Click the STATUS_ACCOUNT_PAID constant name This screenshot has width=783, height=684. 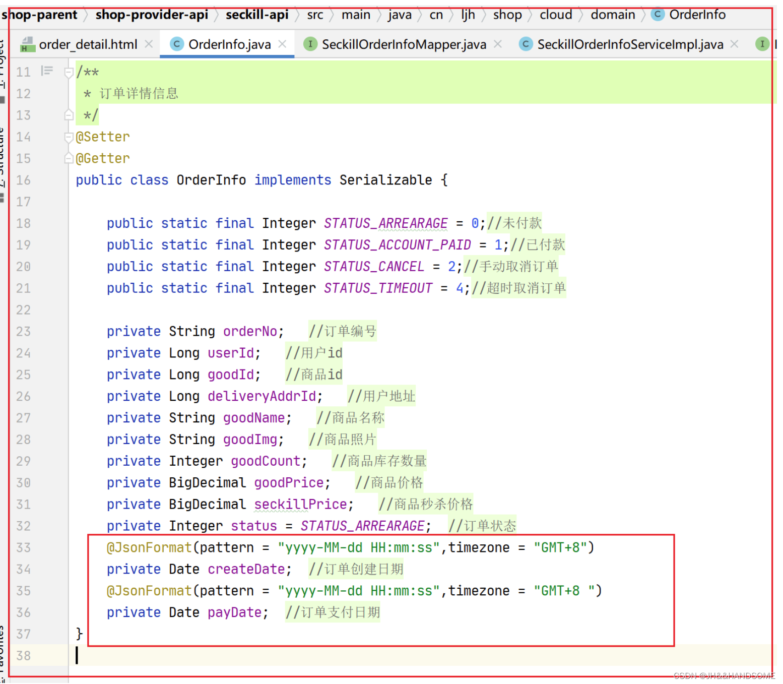398,245
